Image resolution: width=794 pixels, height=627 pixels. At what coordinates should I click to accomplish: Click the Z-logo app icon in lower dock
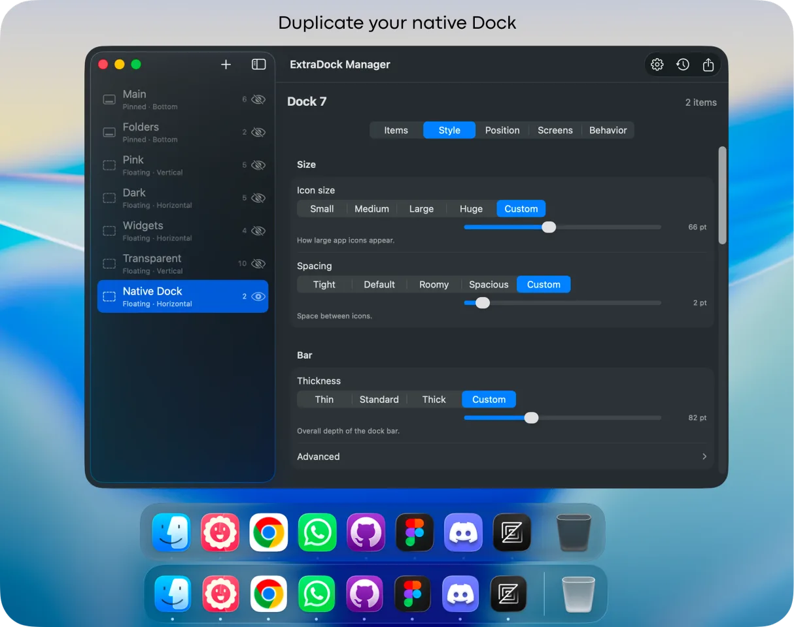pos(508,594)
